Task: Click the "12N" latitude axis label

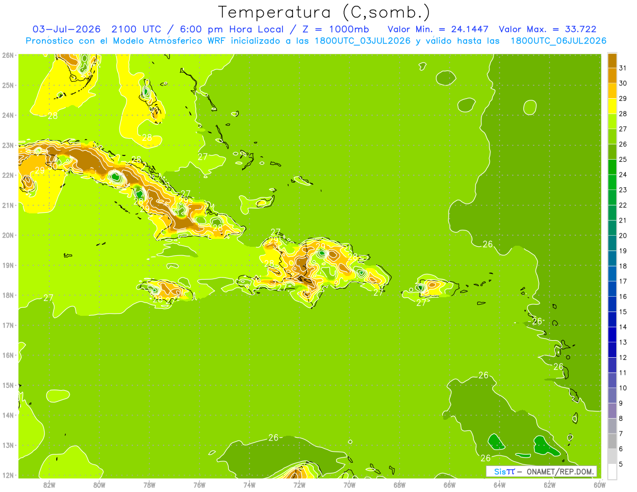Action: (x=8, y=475)
